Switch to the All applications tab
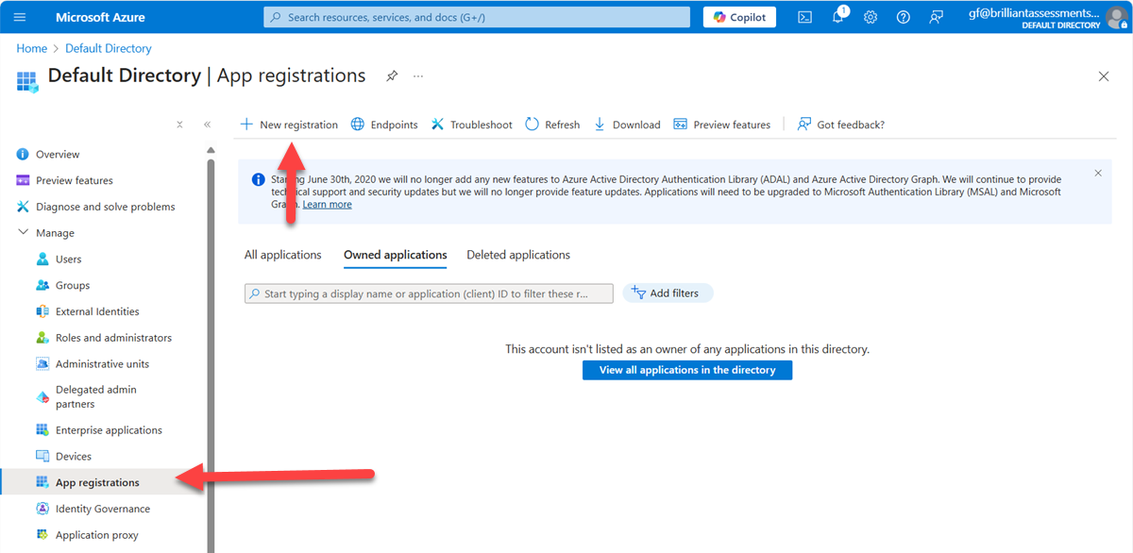Viewport: 1133px width, 553px height. [282, 255]
